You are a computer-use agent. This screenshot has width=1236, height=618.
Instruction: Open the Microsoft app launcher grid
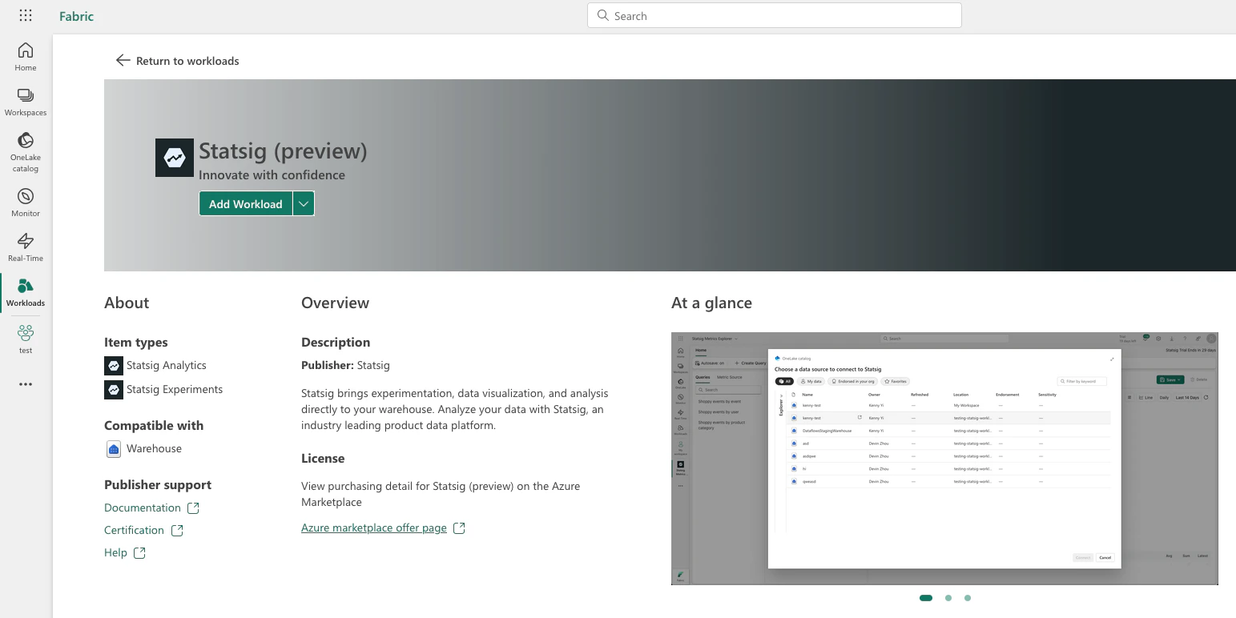[x=25, y=15]
